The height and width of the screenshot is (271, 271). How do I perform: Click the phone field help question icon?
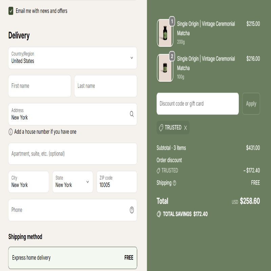click(132, 210)
